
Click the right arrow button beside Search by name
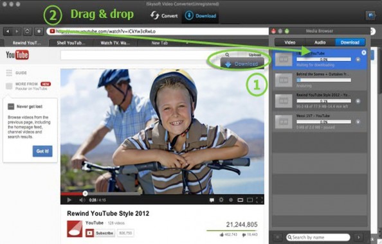coord(358,237)
